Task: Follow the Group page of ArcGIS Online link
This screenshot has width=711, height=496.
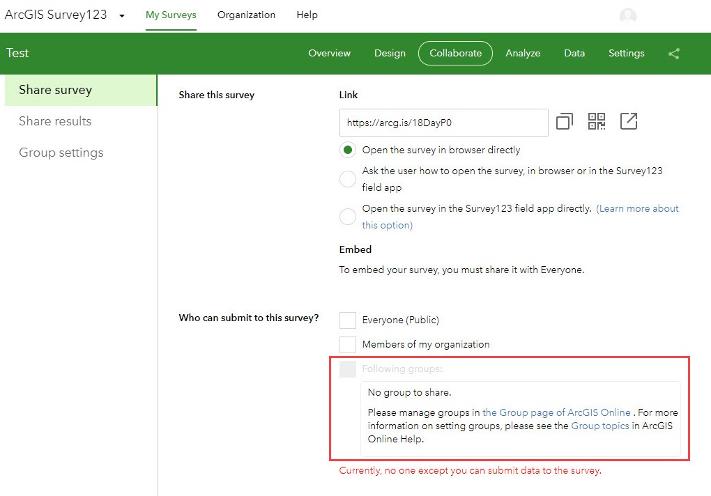Action: point(556,412)
